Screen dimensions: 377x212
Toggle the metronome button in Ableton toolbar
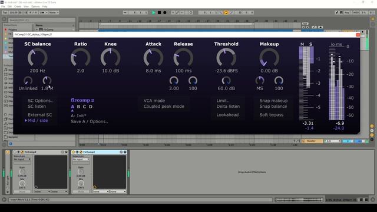(43, 12)
